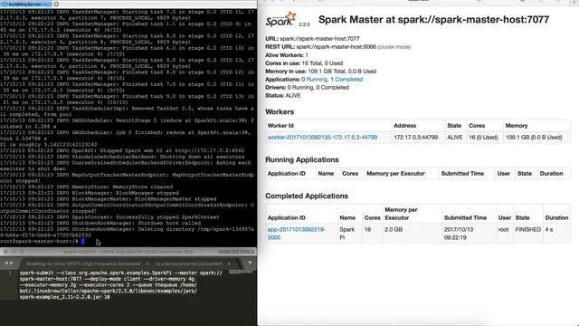Click the ALIVE state cell of the worker
The image size is (579, 326).
pos(455,137)
